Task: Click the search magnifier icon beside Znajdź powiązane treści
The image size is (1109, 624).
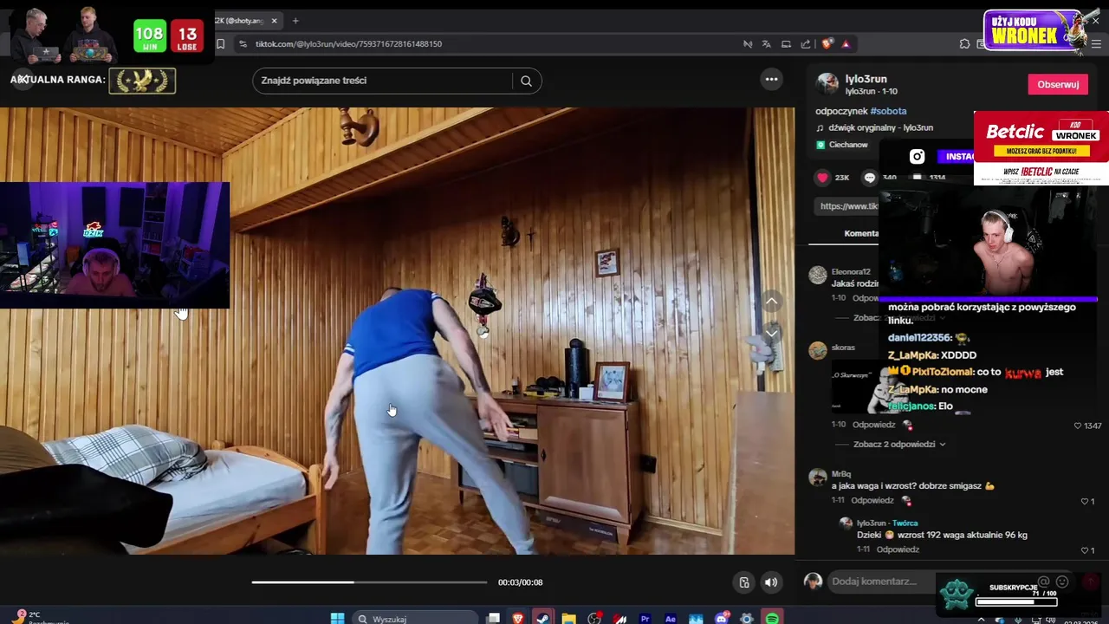Action: click(526, 81)
